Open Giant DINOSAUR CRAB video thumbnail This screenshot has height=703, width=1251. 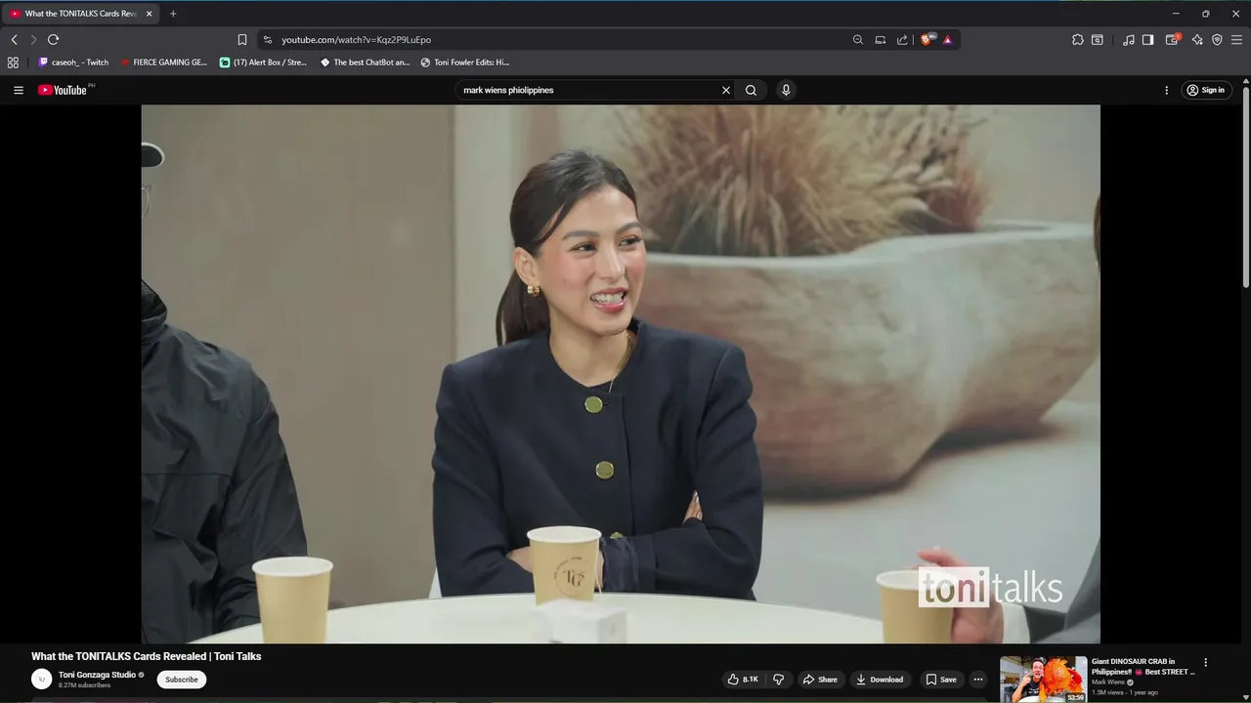[x=1043, y=680]
